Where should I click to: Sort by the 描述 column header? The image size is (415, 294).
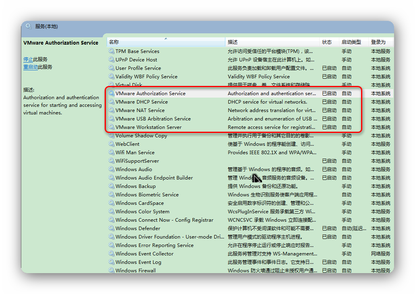273,42
